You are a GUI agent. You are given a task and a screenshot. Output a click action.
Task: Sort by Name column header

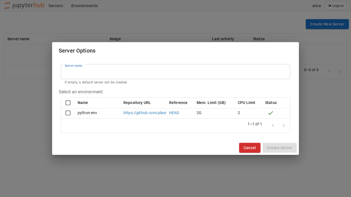pos(83,103)
